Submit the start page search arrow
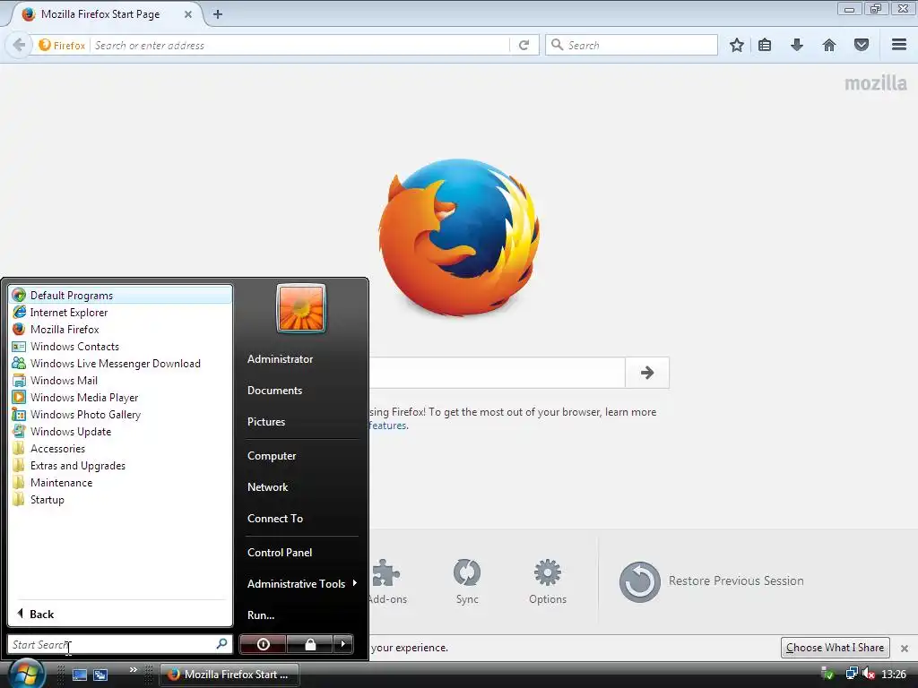918x688 pixels. click(x=647, y=372)
